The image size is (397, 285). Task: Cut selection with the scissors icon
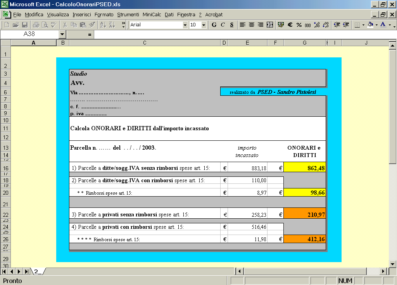(x=65, y=25)
